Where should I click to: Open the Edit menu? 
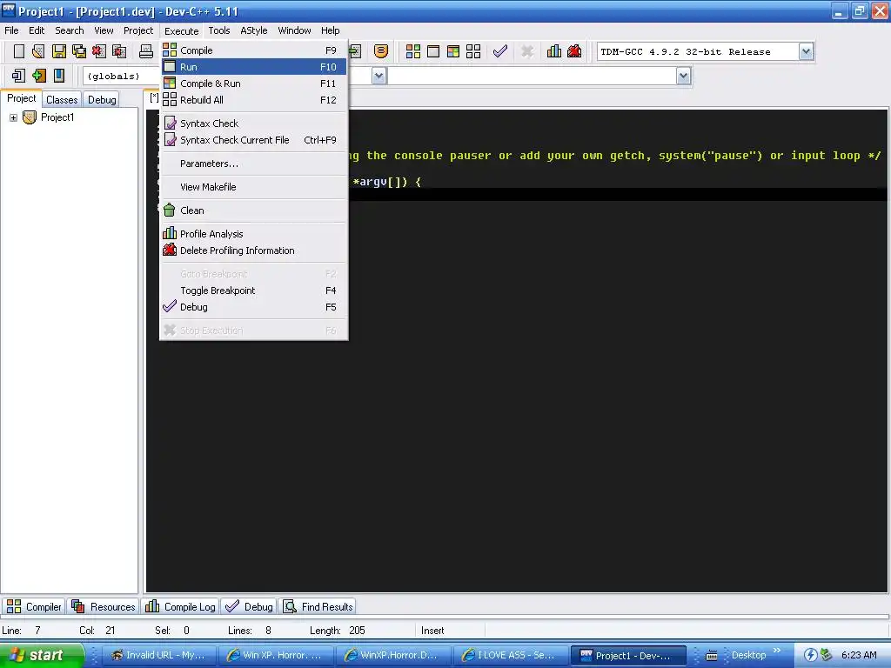[37, 30]
